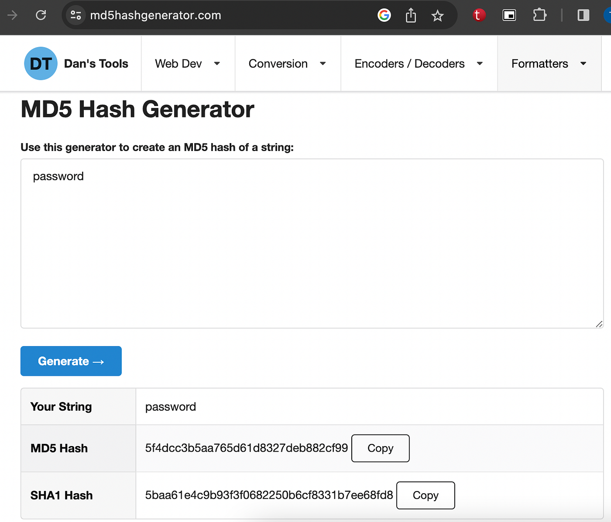Click the picture-in-picture window icon

coord(509,15)
